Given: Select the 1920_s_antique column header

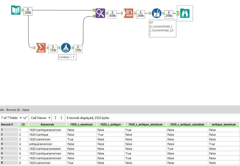Looking at the screenshot, I should [x=111, y=124].
